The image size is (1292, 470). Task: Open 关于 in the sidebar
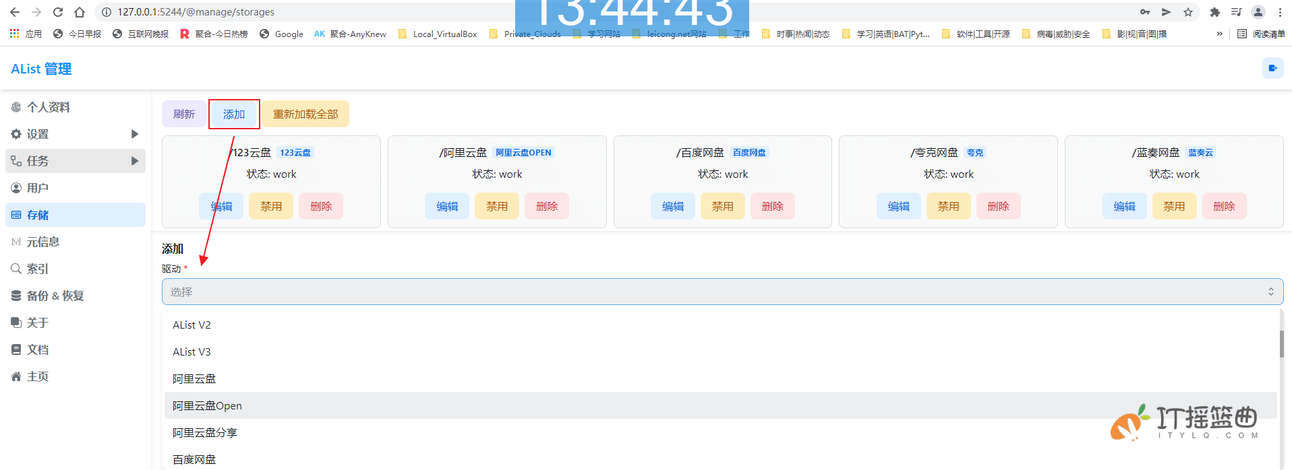click(x=76, y=323)
